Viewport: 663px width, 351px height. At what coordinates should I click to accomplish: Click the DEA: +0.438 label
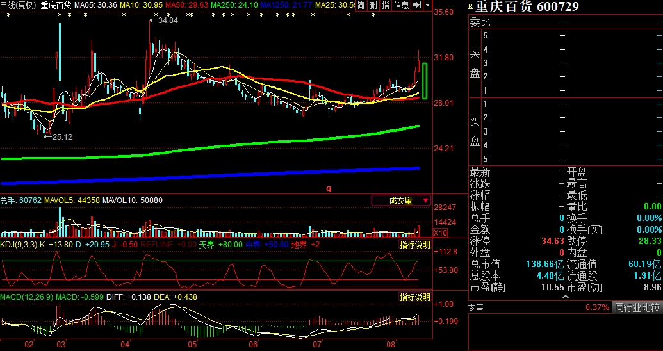click(x=176, y=297)
